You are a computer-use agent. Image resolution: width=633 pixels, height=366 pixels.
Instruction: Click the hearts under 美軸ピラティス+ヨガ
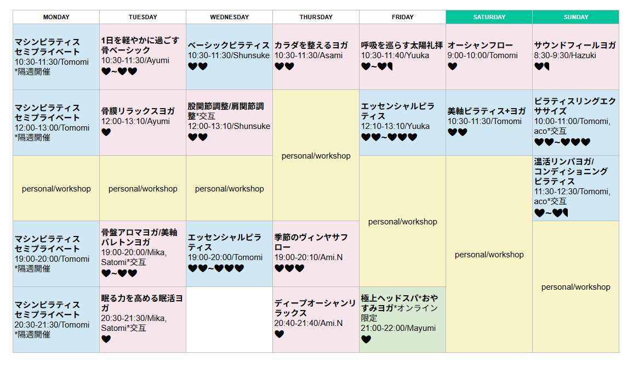coord(458,132)
